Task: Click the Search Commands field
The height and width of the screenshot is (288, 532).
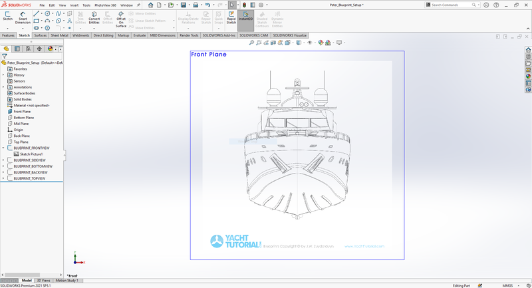Action: click(x=452, y=5)
